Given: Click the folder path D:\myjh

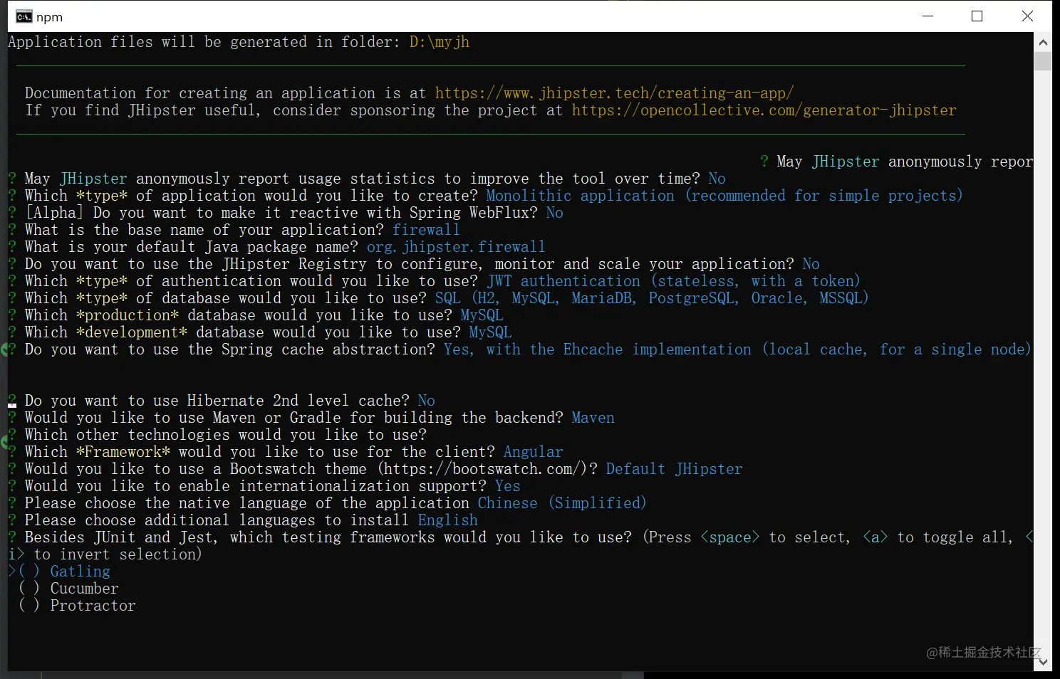Looking at the screenshot, I should tap(440, 42).
